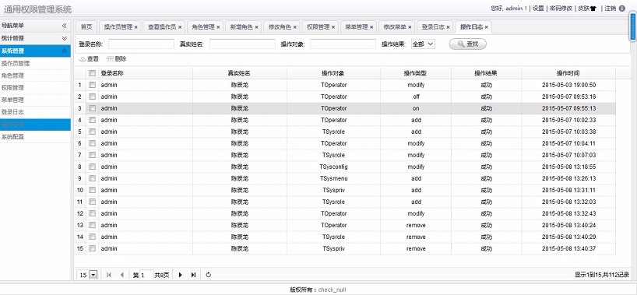This screenshot has height=295, width=637.
Task: Click the 设置 link in header
Action: pos(538,8)
